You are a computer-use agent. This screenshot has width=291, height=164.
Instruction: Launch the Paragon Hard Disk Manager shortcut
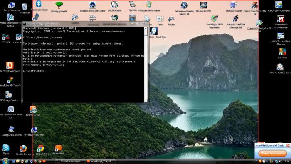(x=236, y=22)
